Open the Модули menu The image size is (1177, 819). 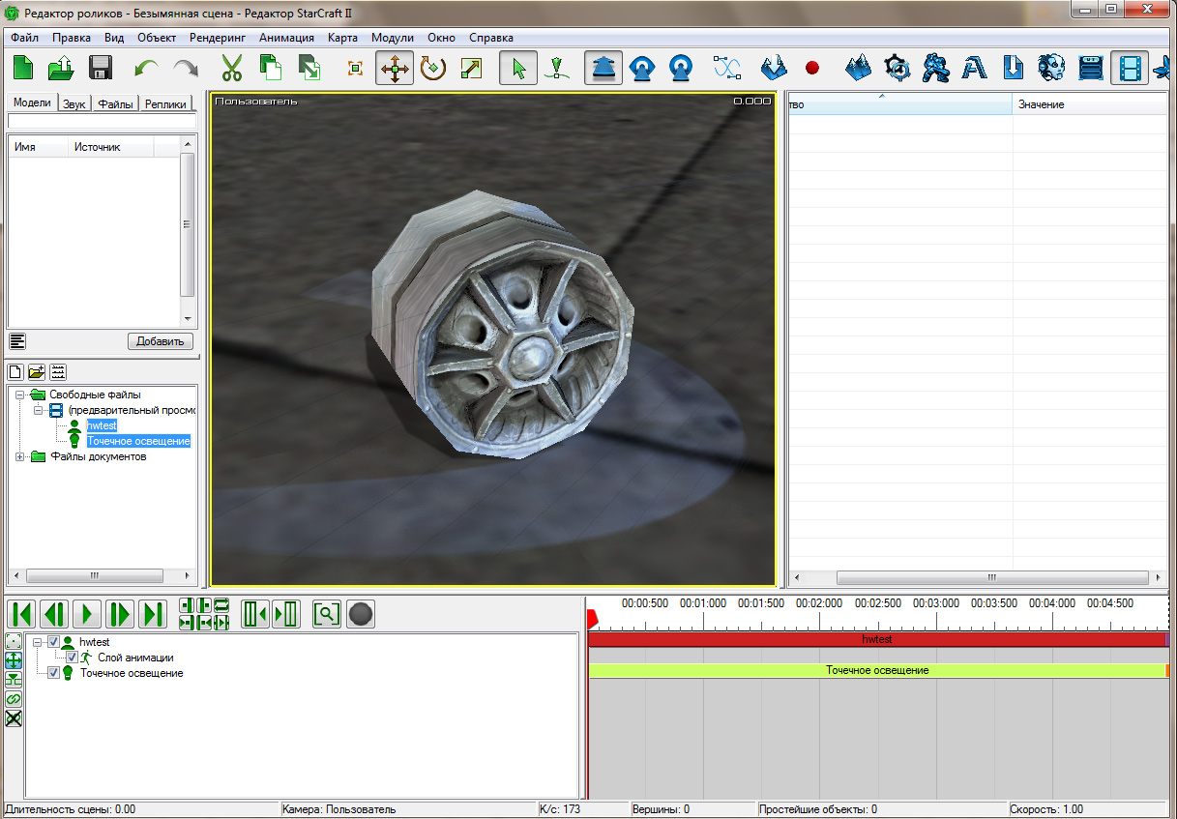click(393, 38)
